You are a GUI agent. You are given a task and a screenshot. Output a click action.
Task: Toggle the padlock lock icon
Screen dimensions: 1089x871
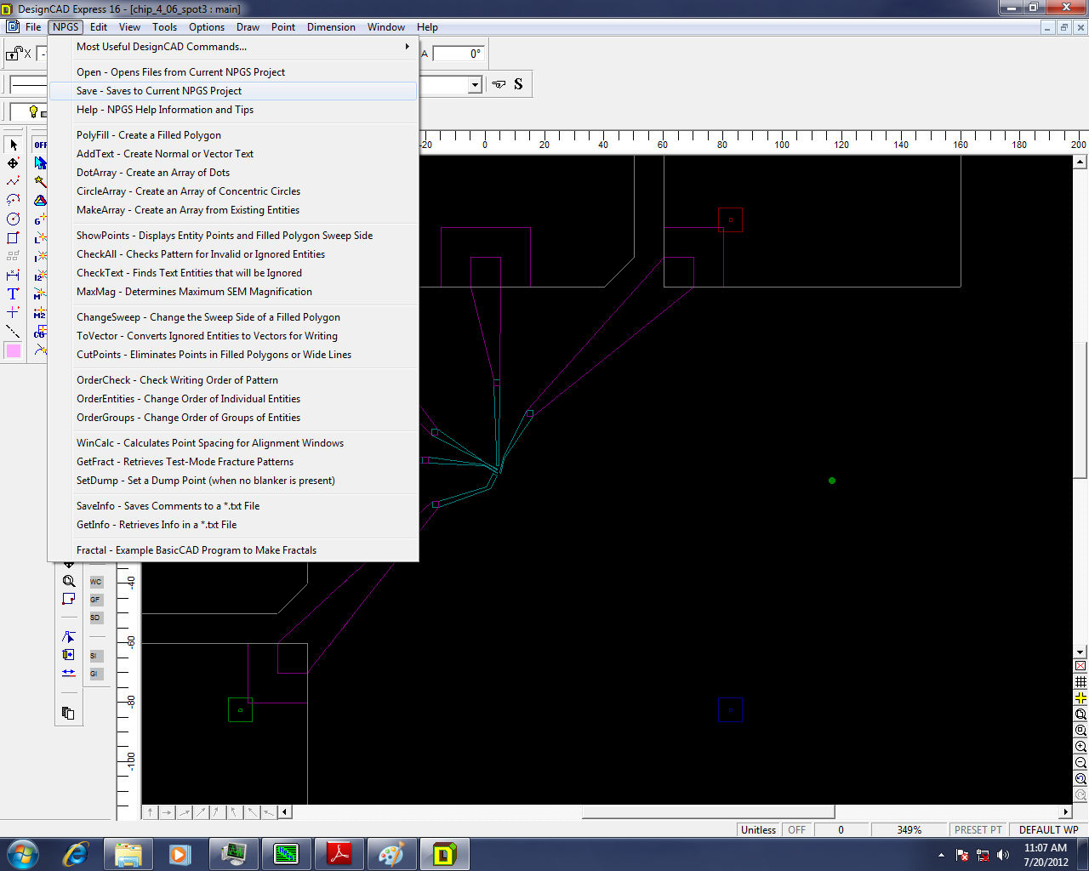14,54
